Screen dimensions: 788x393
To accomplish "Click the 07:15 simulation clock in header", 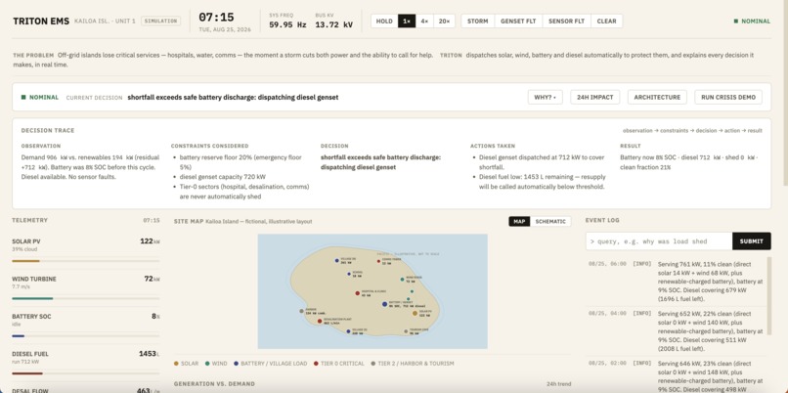I will click(216, 18).
